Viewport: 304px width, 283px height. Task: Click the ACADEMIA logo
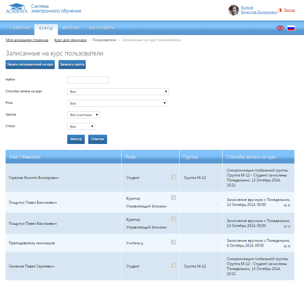tap(16, 8)
